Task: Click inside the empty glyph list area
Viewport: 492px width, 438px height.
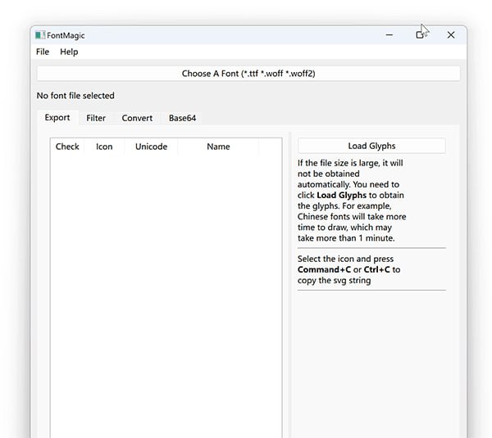Action: pos(166,287)
